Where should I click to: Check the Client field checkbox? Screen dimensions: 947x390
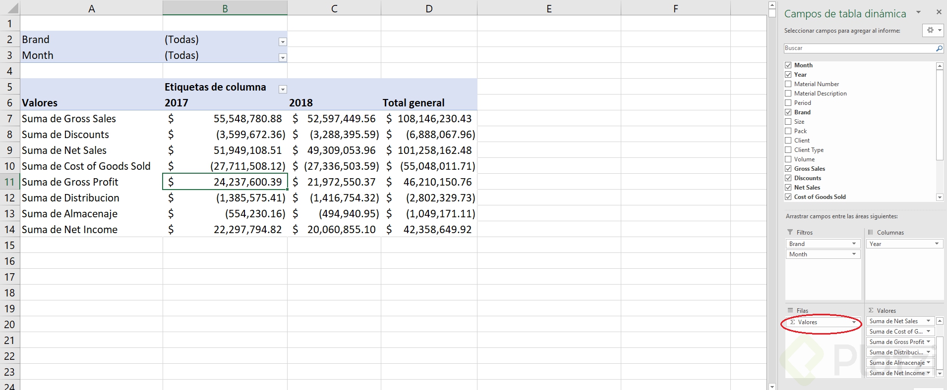[788, 141]
